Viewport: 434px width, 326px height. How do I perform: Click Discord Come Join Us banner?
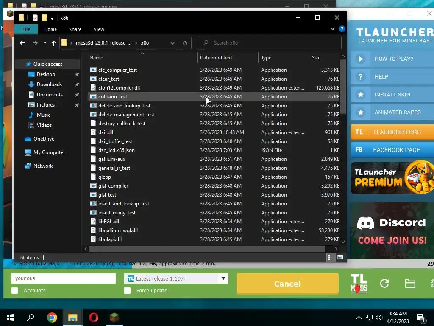tap(392, 230)
